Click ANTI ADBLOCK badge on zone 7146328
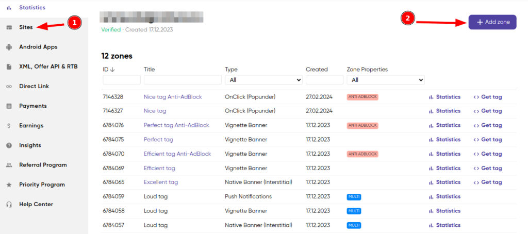The height and width of the screenshot is (234, 528). coord(362,97)
